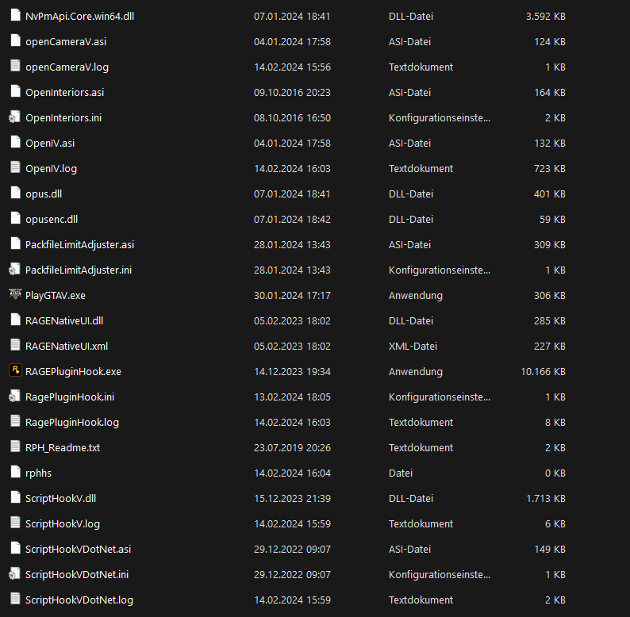Select file name RAGENativeUI.dll
The width and height of the screenshot is (630, 617).
pos(64,321)
